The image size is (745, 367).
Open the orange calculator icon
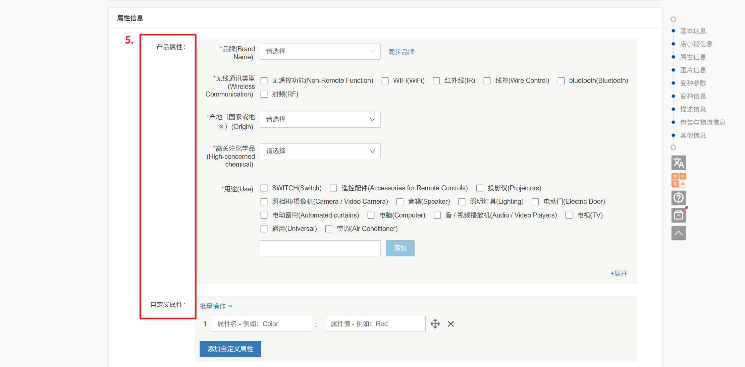click(x=678, y=180)
